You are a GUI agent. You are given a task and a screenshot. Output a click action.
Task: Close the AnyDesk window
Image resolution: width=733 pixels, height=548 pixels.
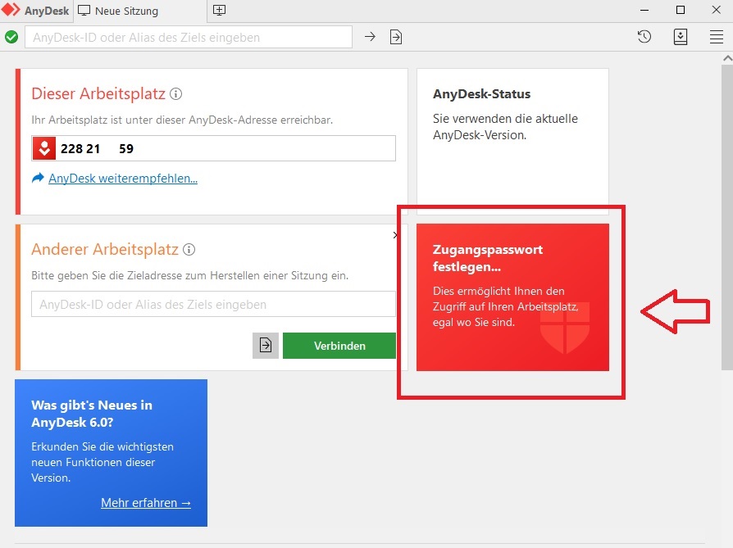point(716,11)
